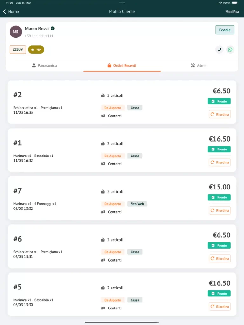This screenshot has height=325, width=244.
Task: Open WhatsApp chat via the WhatsApp icon
Action: (x=230, y=50)
